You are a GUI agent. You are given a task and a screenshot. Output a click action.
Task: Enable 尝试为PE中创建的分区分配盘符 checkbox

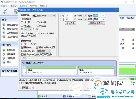click(22, 54)
